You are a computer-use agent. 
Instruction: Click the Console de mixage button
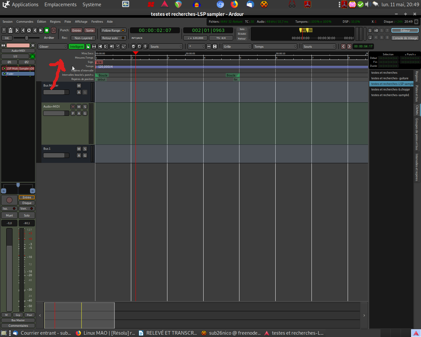pyautogui.click(x=405, y=38)
